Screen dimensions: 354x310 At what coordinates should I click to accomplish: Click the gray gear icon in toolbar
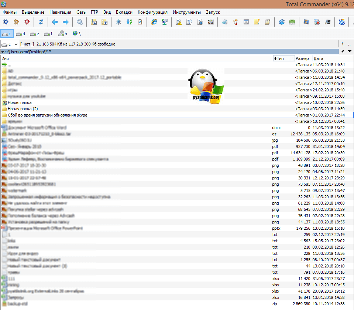pos(80,22)
